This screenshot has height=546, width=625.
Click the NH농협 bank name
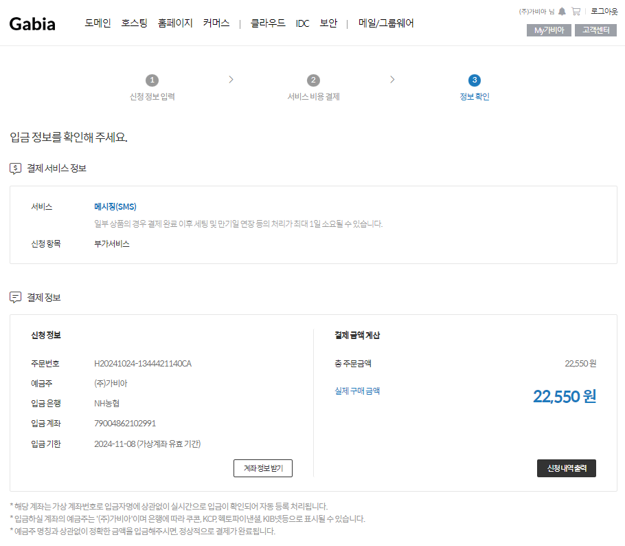coord(107,404)
